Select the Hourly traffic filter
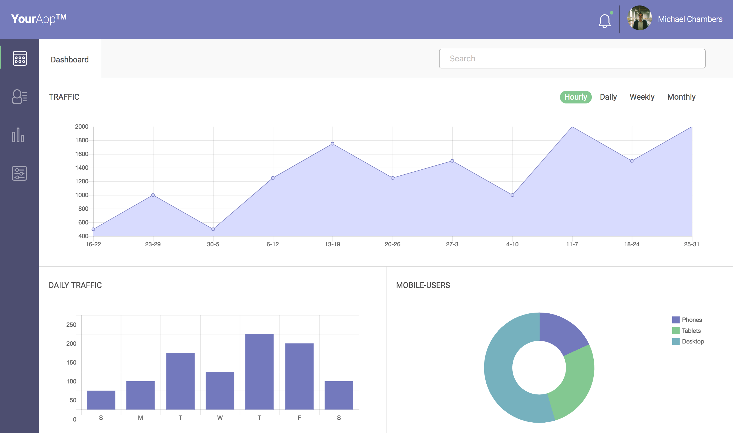This screenshot has height=433, width=733. [575, 97]
